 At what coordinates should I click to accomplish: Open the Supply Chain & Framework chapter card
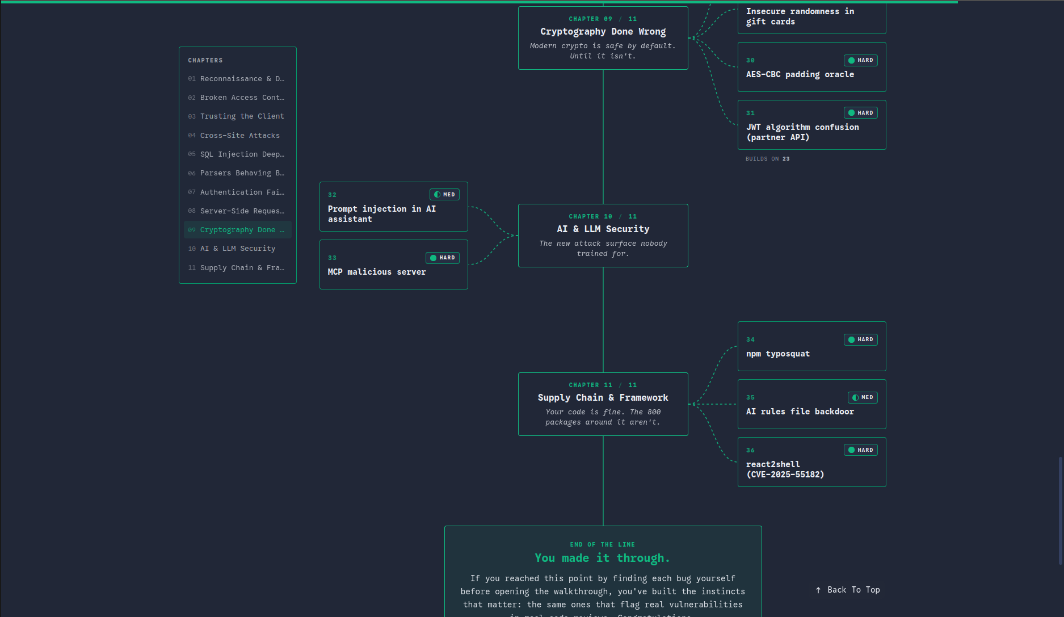click(603, 404)
